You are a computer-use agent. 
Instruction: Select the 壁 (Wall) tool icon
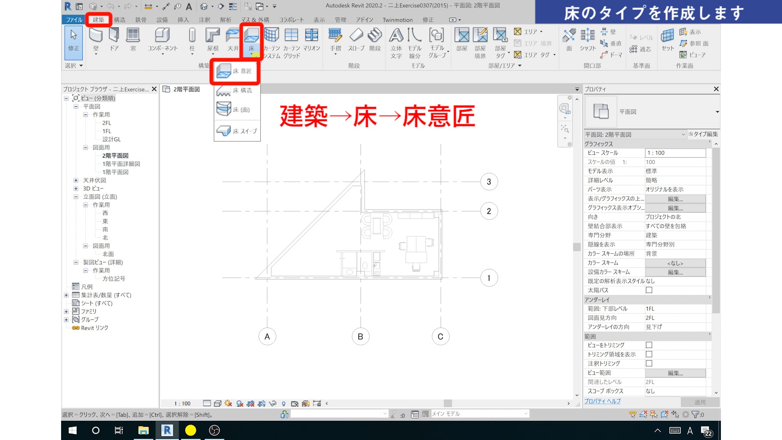[96, 36]
